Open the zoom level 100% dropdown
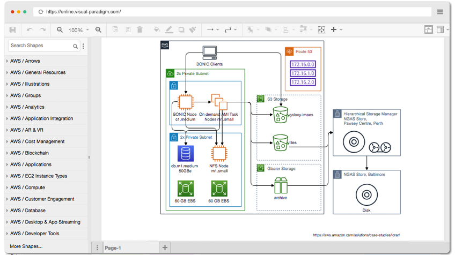This screenshot has height=255, width=455. (79, 30)
